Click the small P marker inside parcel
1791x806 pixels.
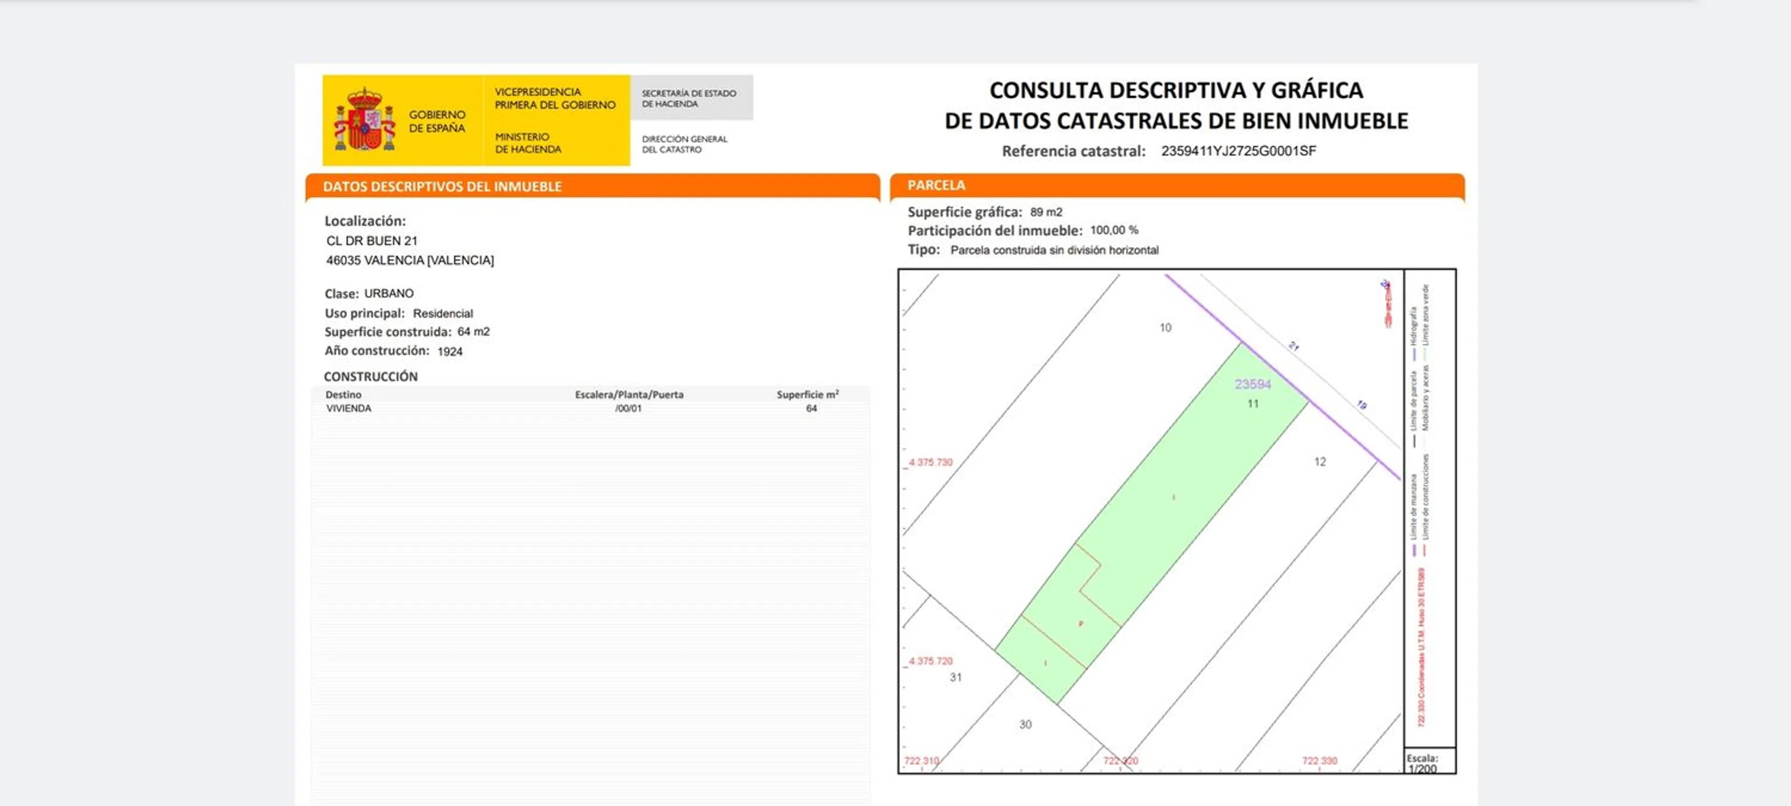click(x=1081, y=624)
